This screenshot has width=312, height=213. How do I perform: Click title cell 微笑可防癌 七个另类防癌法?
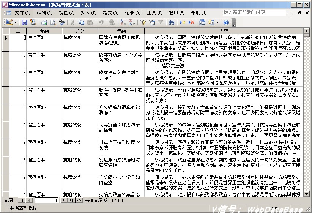click(x=121, y=60)
